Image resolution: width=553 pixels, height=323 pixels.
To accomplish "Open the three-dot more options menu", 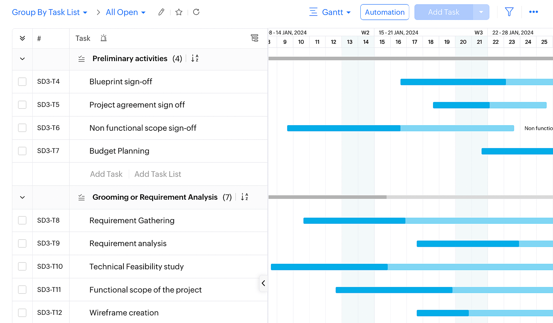I will pos(533,12).
